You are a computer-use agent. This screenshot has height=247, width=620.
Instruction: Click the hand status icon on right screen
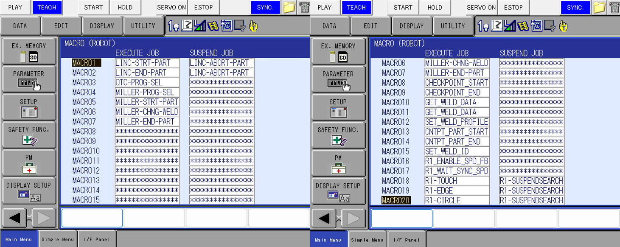pyautogui.click(x=563, y=26)
